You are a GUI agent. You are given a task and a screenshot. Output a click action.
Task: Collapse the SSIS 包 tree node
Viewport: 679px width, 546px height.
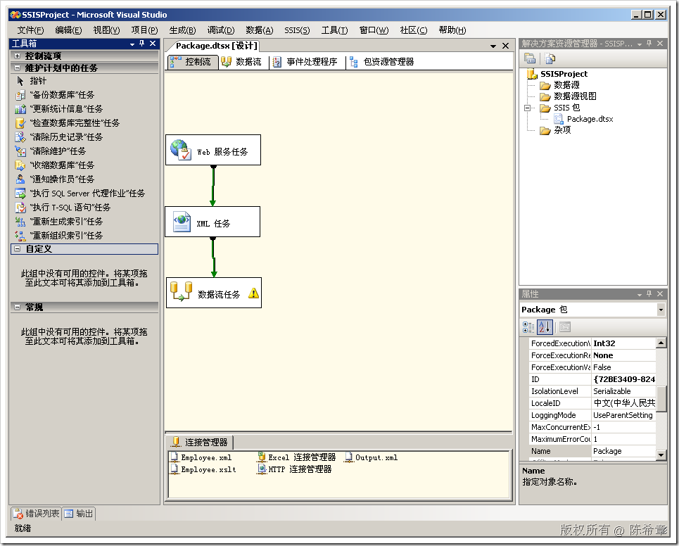[x=528, y=108]
